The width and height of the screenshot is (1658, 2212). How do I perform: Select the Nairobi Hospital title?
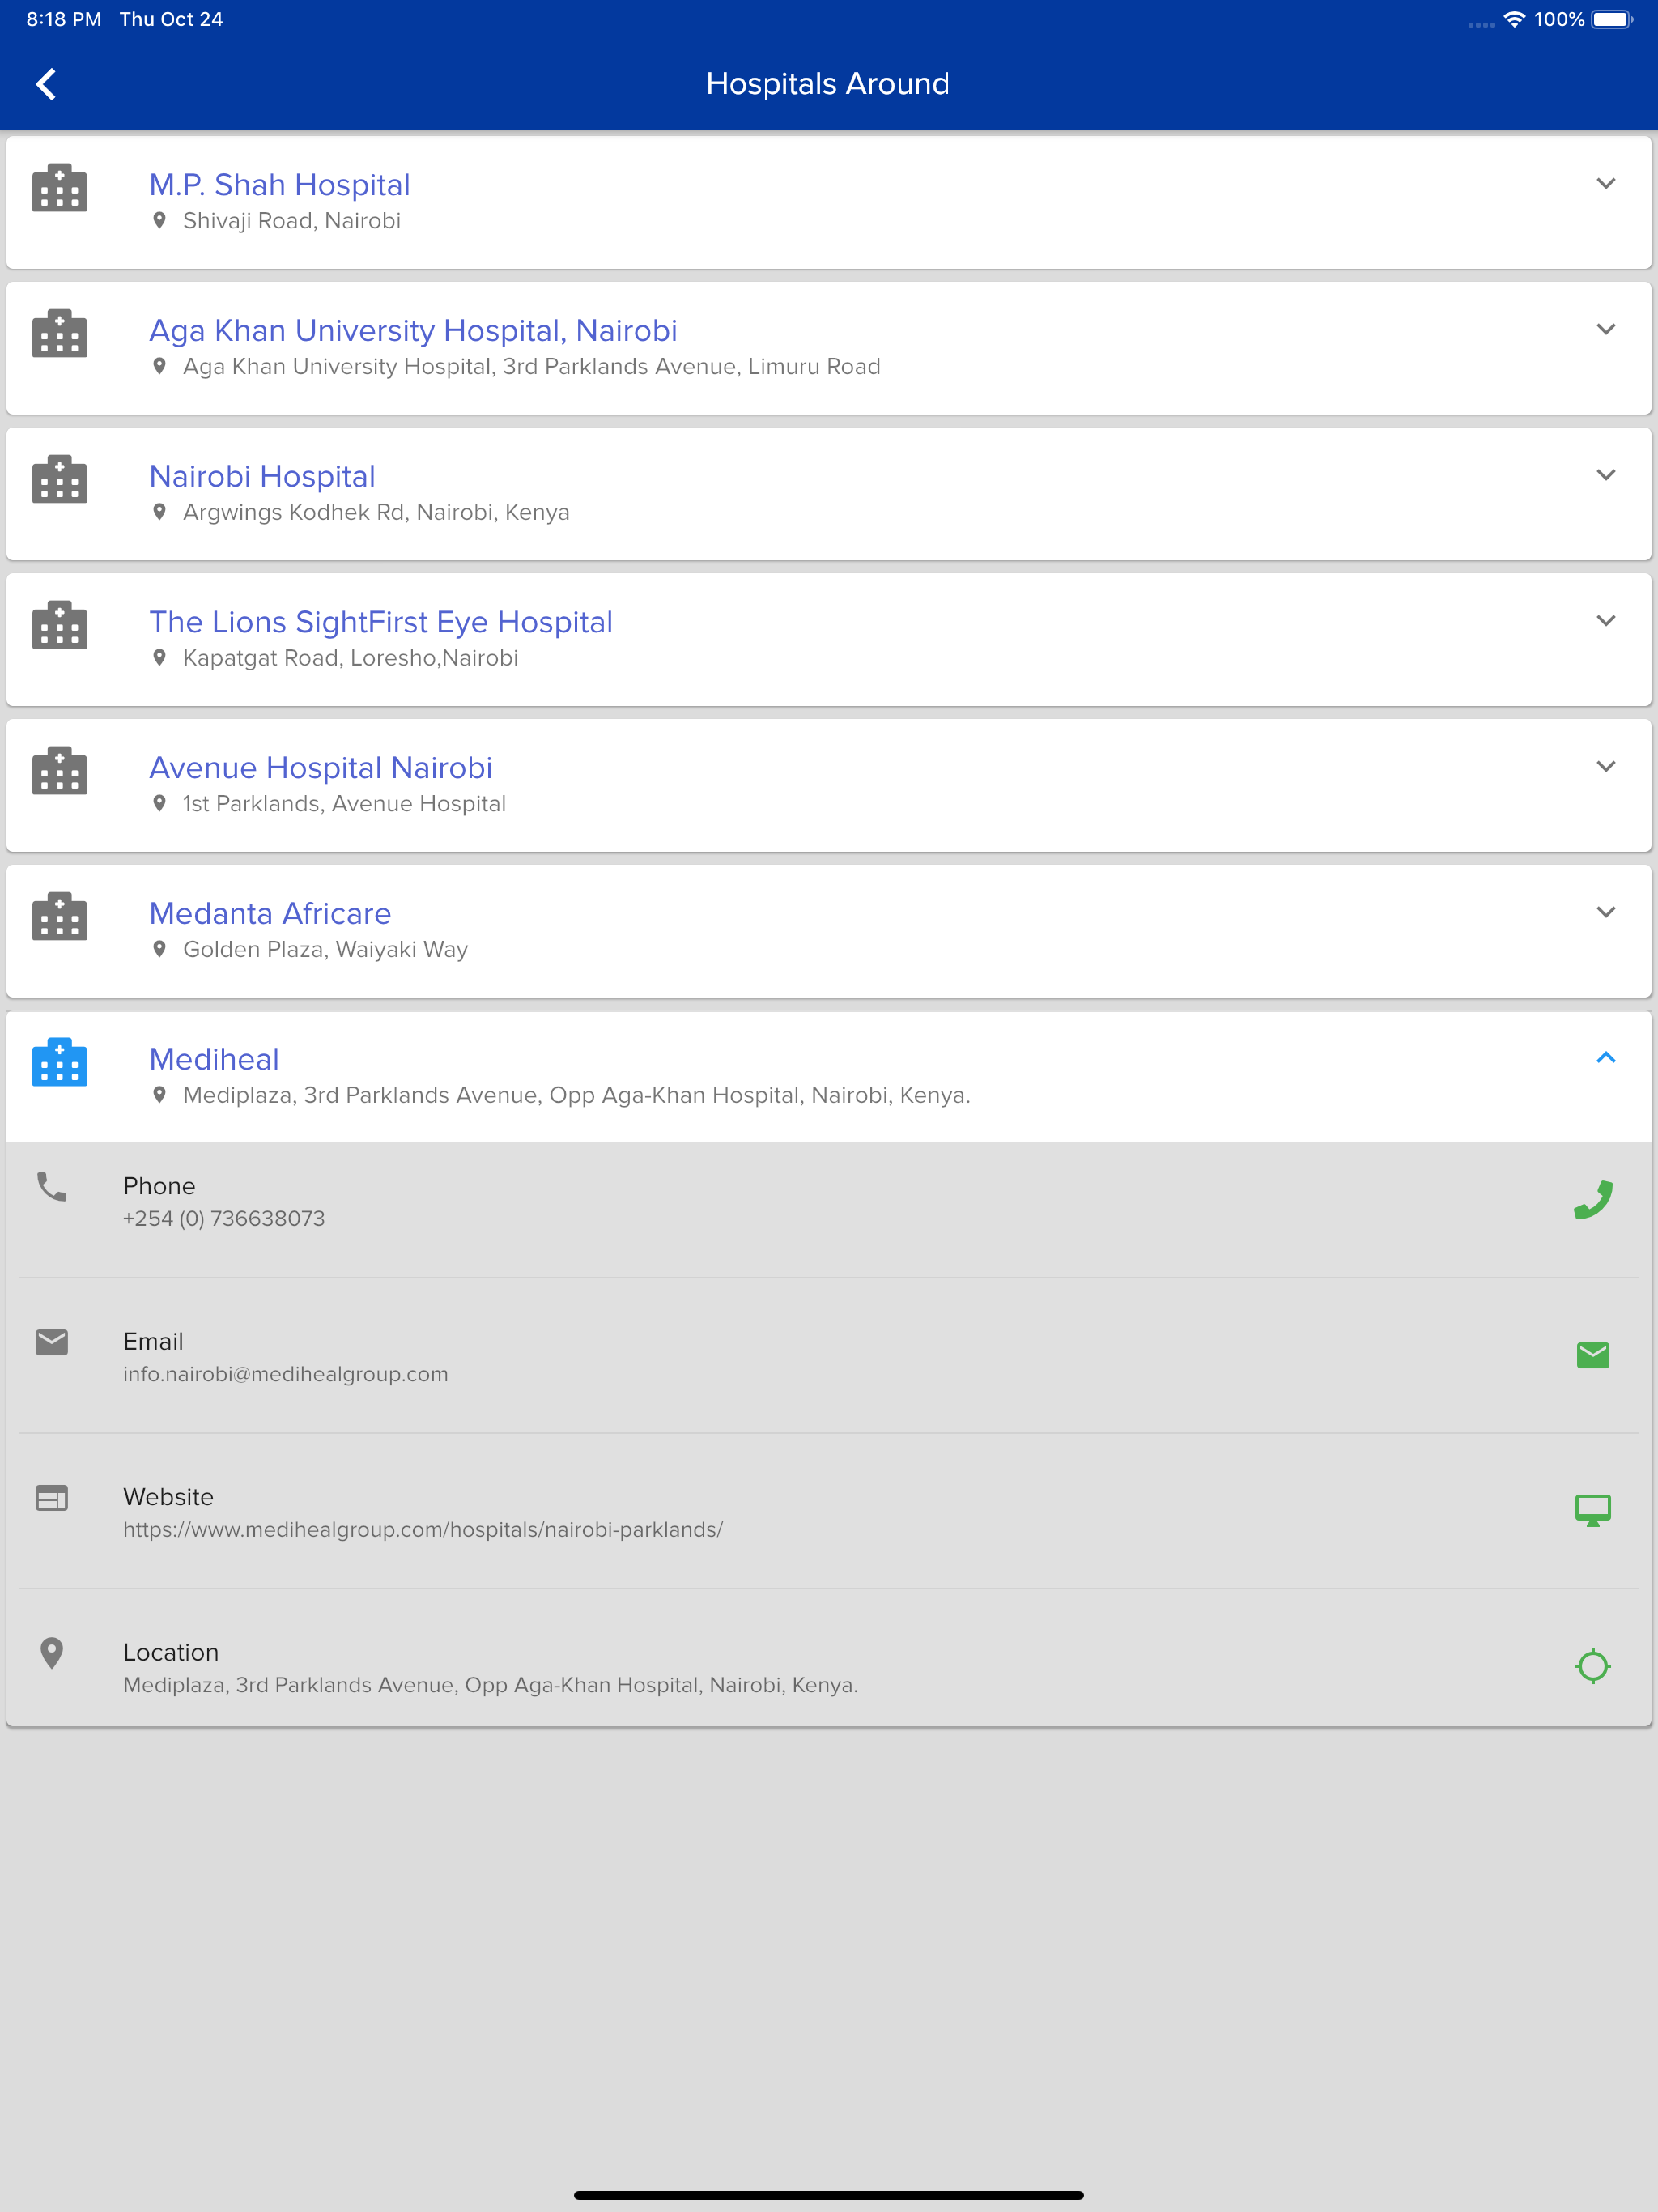coord(262,477)
